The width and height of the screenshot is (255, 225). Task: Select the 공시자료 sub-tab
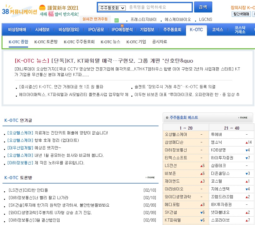(x=159, y=42)
